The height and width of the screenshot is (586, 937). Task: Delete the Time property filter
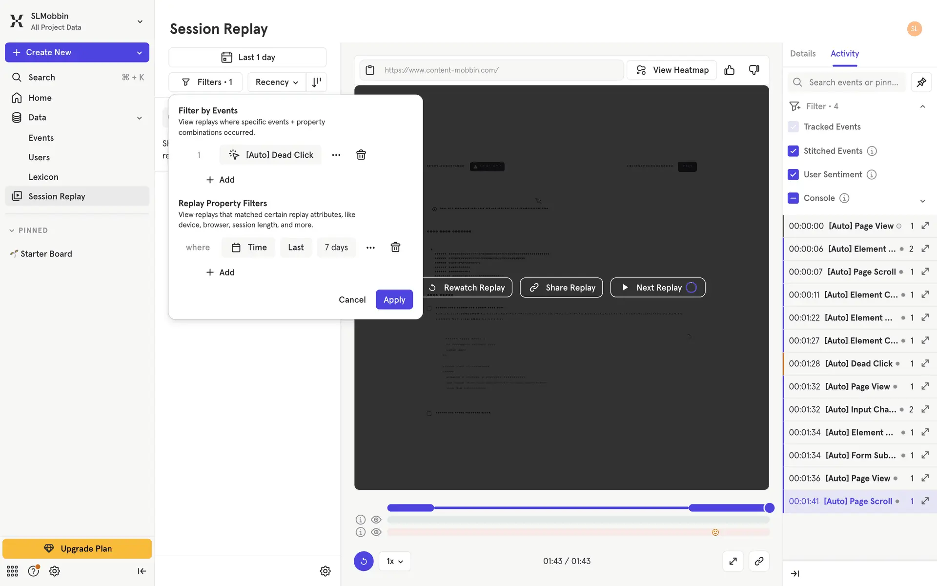point(395,248)
